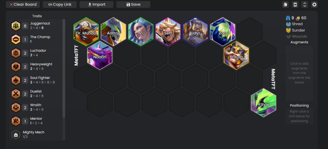Click the Copy Link button

coord(60,4)
